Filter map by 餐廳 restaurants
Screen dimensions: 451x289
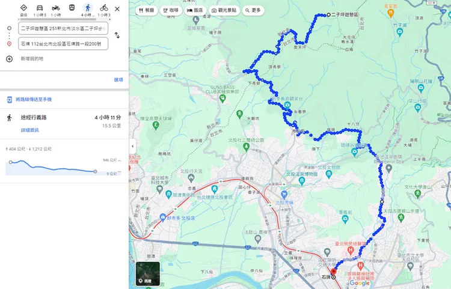146,10
